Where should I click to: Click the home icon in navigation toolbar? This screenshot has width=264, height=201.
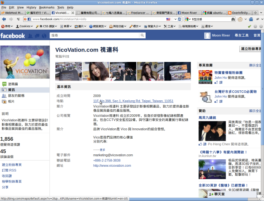pos(251,19)
